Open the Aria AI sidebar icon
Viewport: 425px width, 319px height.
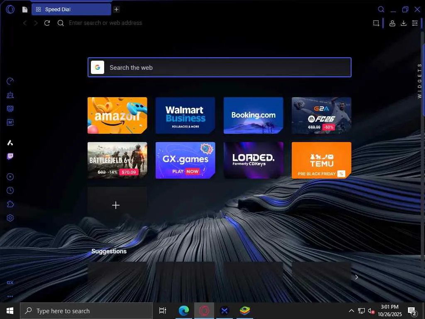pyautogui.click(x=10, y=143)
